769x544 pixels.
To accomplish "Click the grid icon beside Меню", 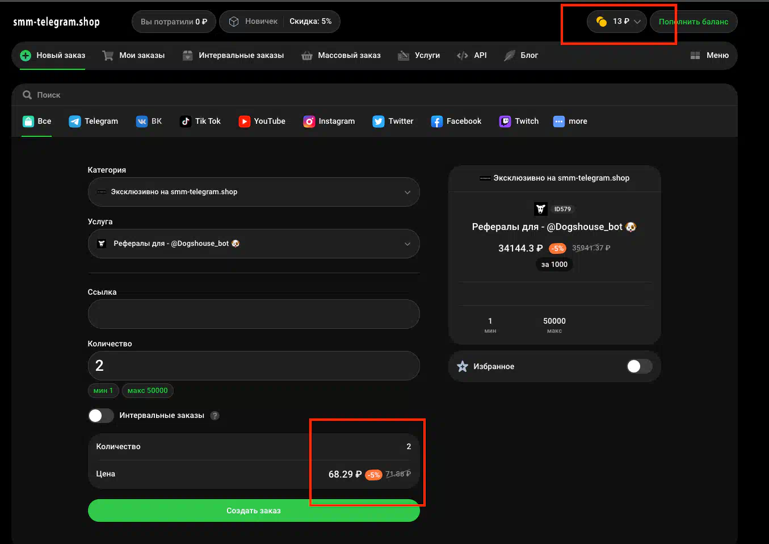I will pos(695,56).
